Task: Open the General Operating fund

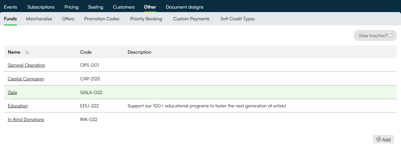Action: [26, 65]
